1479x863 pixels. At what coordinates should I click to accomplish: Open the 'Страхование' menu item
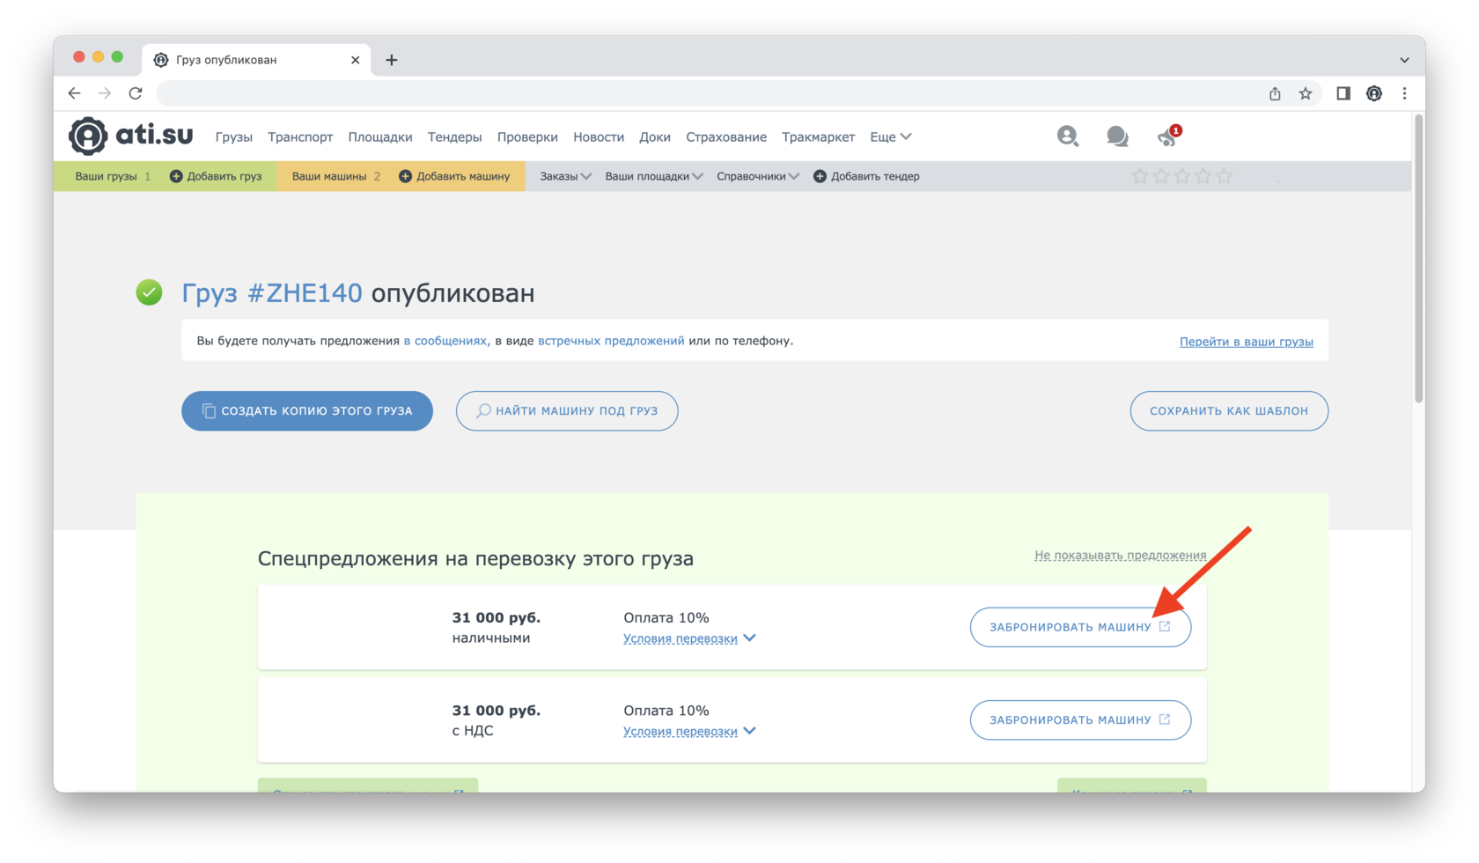pyautogui.click(x=726, y=136)
